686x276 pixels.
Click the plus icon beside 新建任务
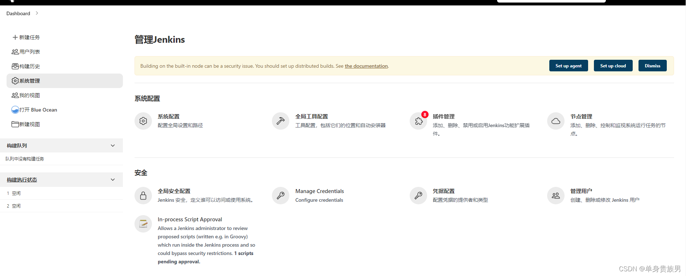tap(15, 37)
